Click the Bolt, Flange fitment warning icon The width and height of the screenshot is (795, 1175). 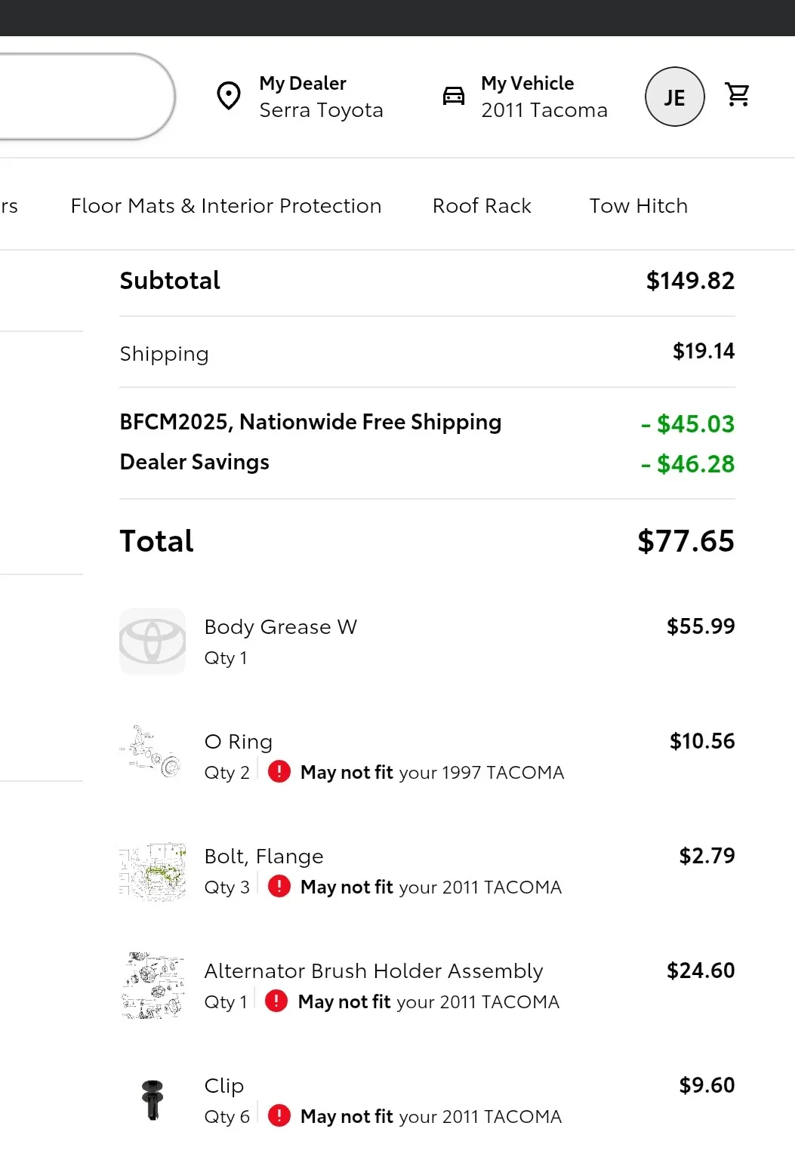(x=279, y=886)
